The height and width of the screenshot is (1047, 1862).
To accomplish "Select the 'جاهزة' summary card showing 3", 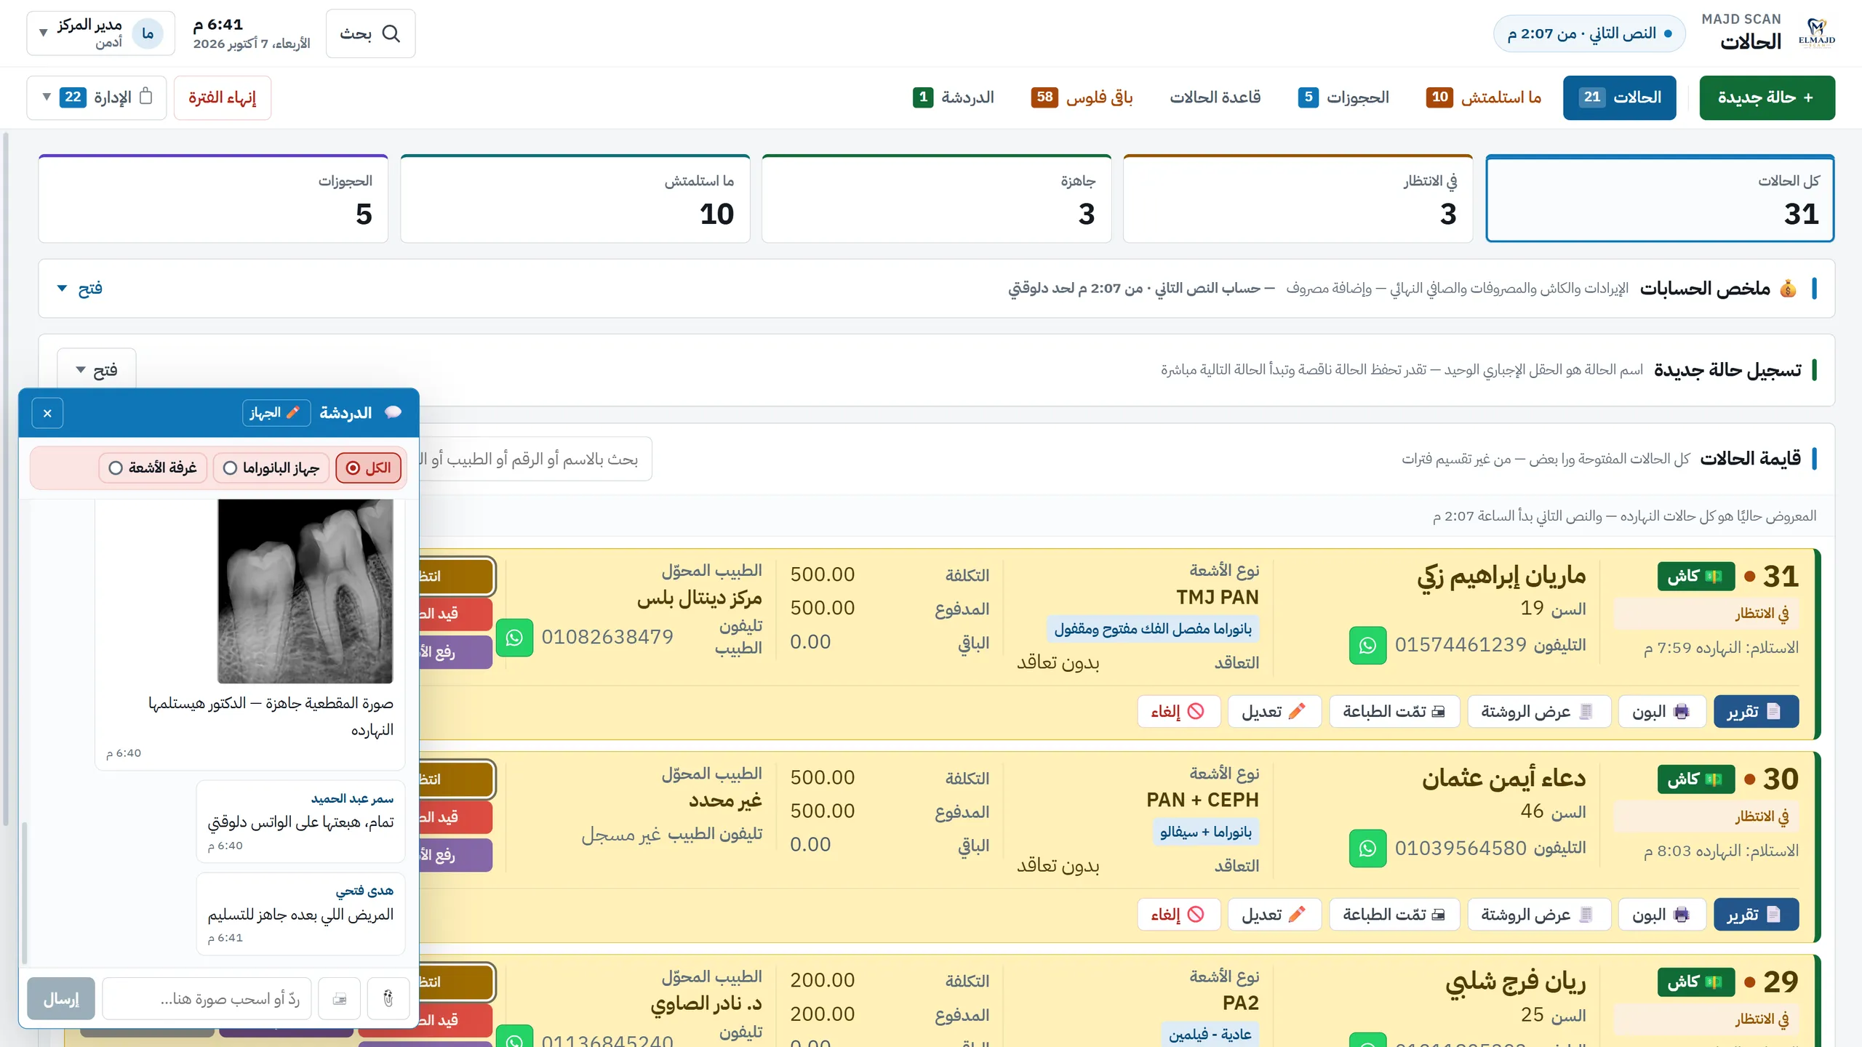I will [936, 198].
